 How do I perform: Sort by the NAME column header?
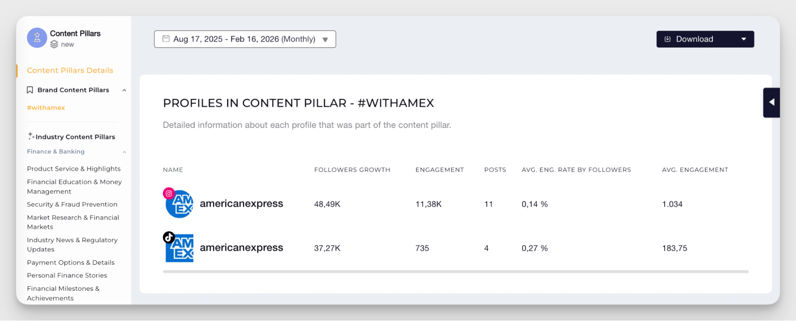pos(173,170)
